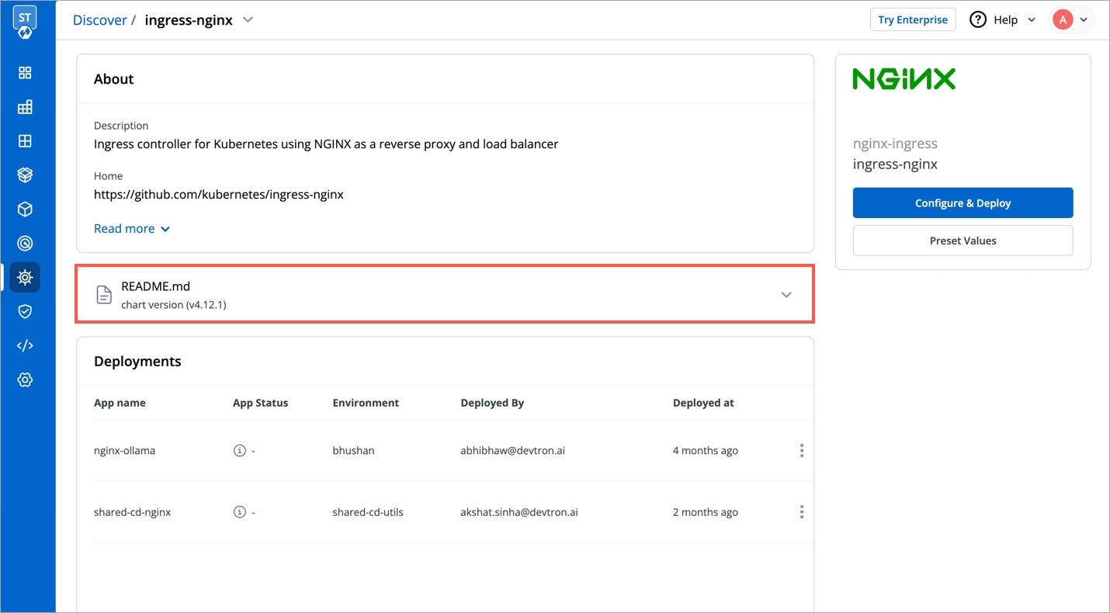Click the red user avatar A
The width and height of the screenshot is (1110, 613).
coord(1063,20)
